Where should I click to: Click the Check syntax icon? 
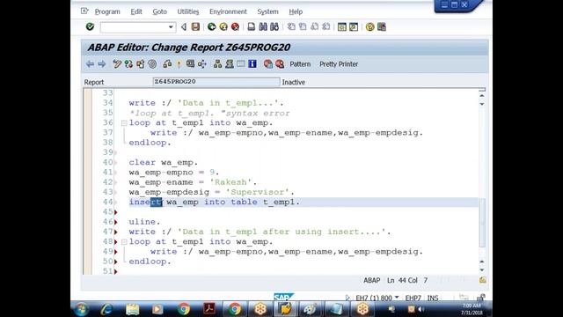click(x=167, y=64)
